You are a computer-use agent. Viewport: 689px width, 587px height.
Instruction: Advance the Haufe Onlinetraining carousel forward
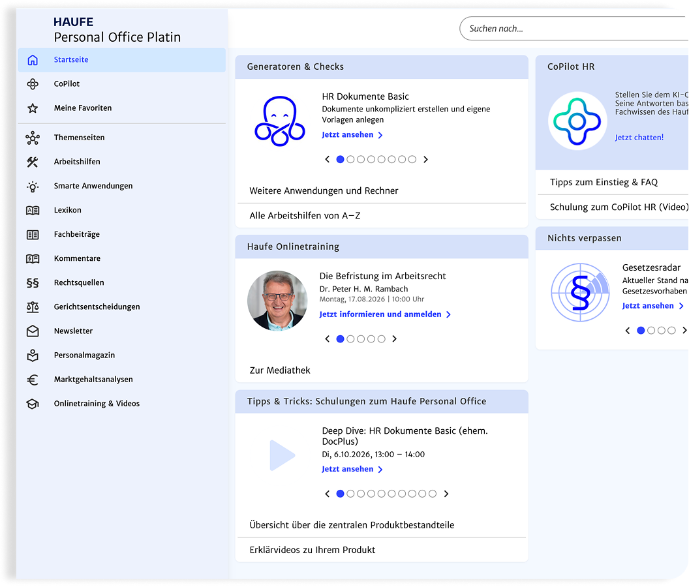394,339
